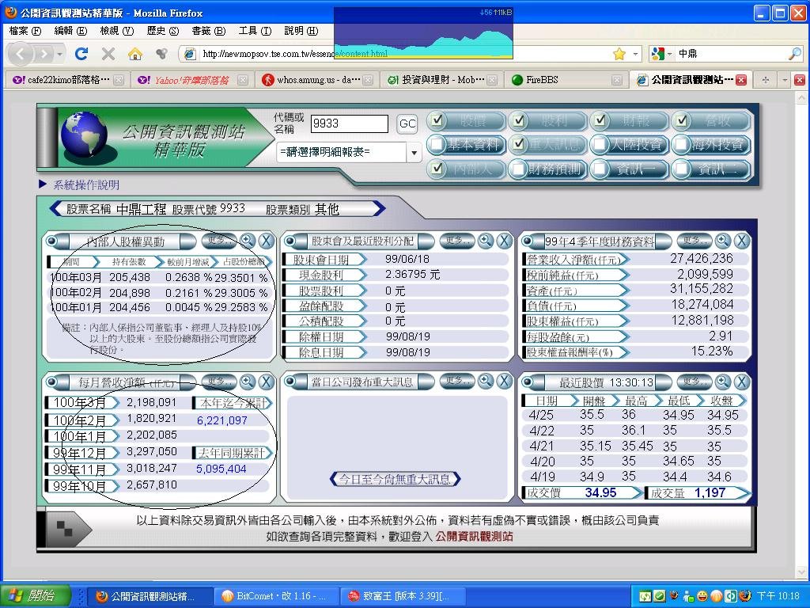Expand 系統操作說明 instructions
The width and height of the screenshot is (810, 608).
(85, 185)
